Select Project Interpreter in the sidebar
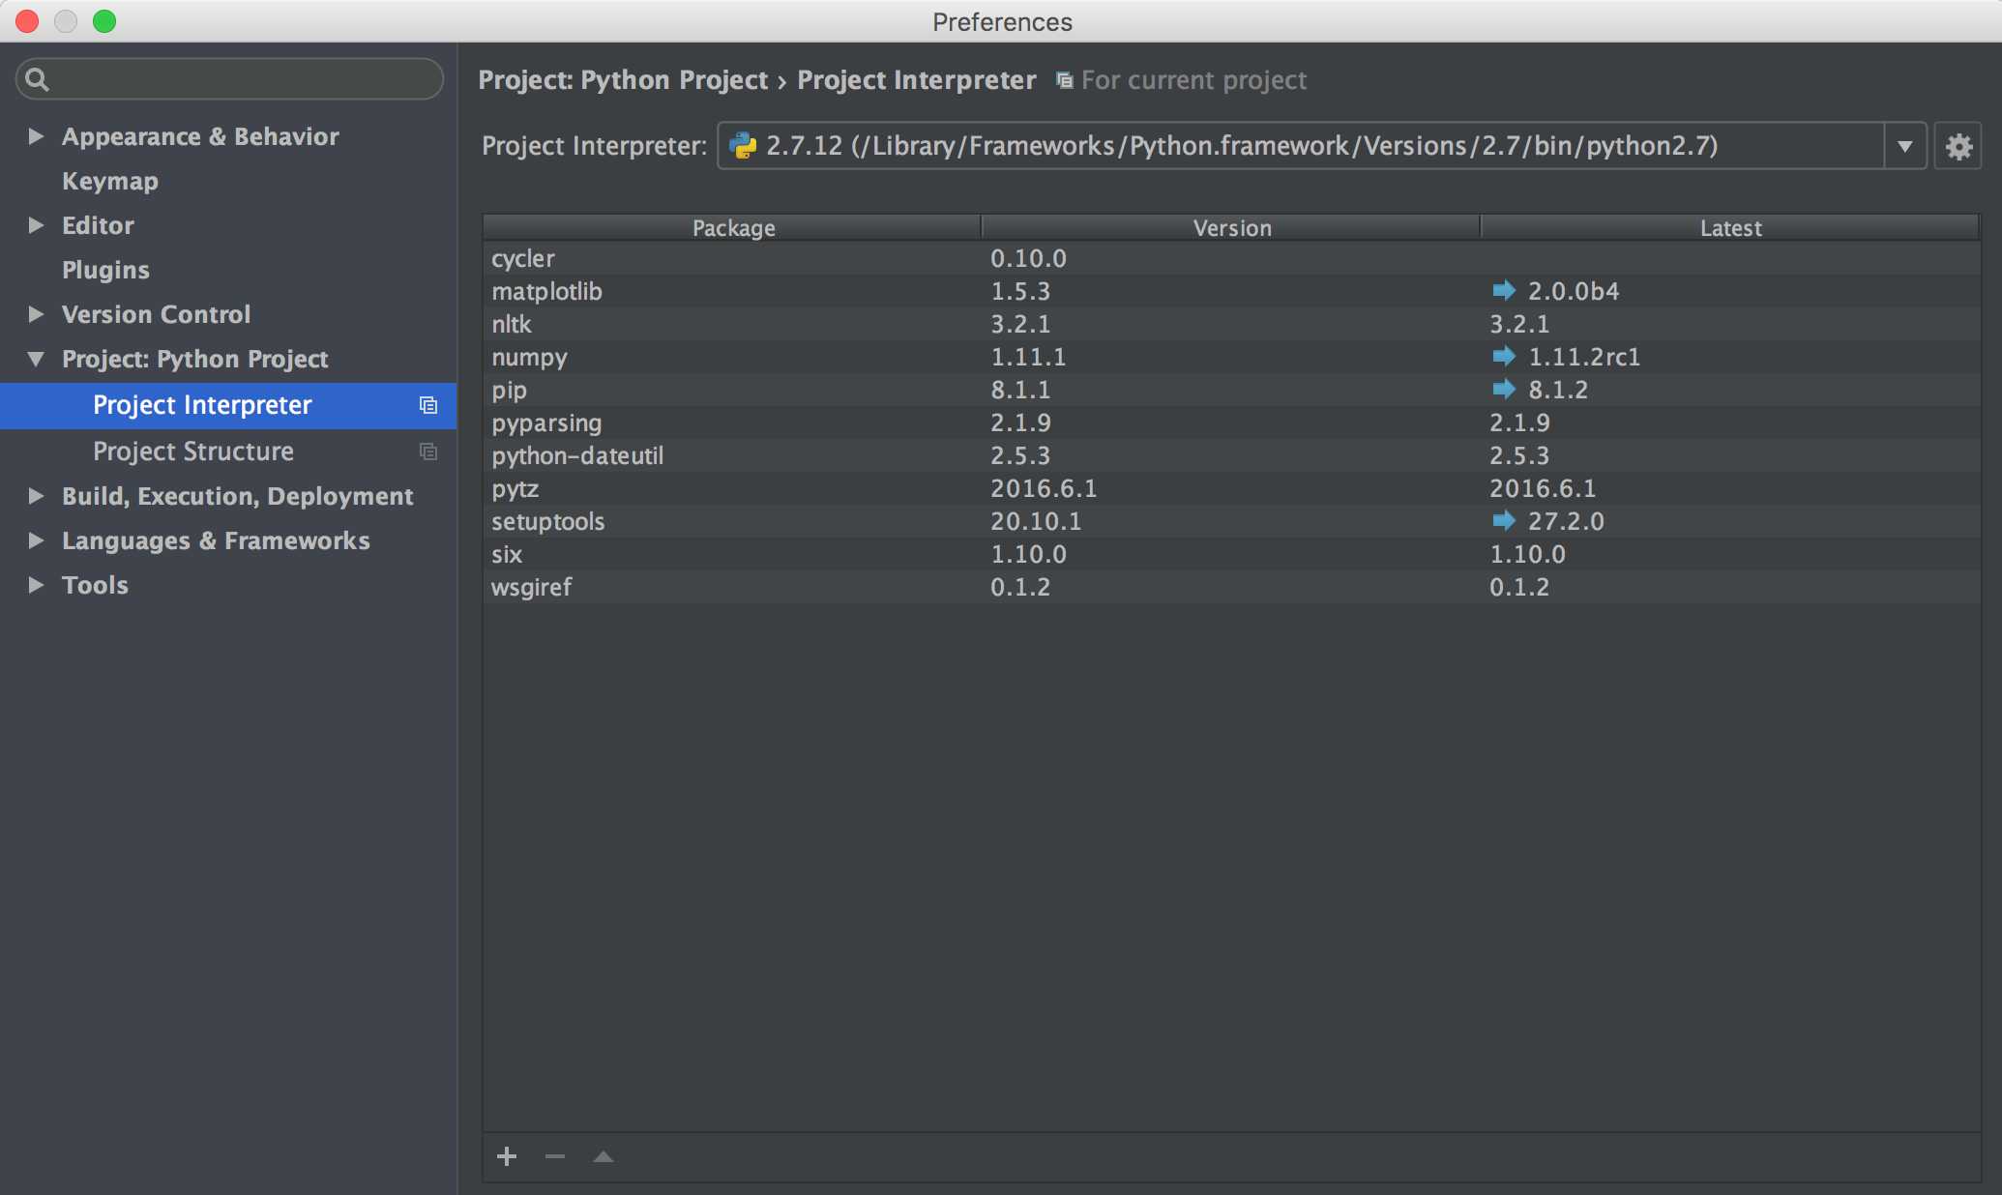 pyautogui.click(x=228, y=405)
